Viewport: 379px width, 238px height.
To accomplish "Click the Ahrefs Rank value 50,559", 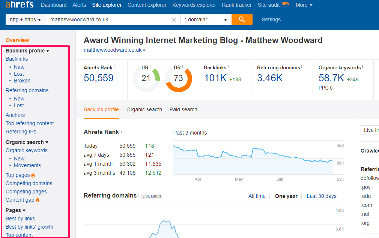I will pyautogui.click(x=99, y=78).
